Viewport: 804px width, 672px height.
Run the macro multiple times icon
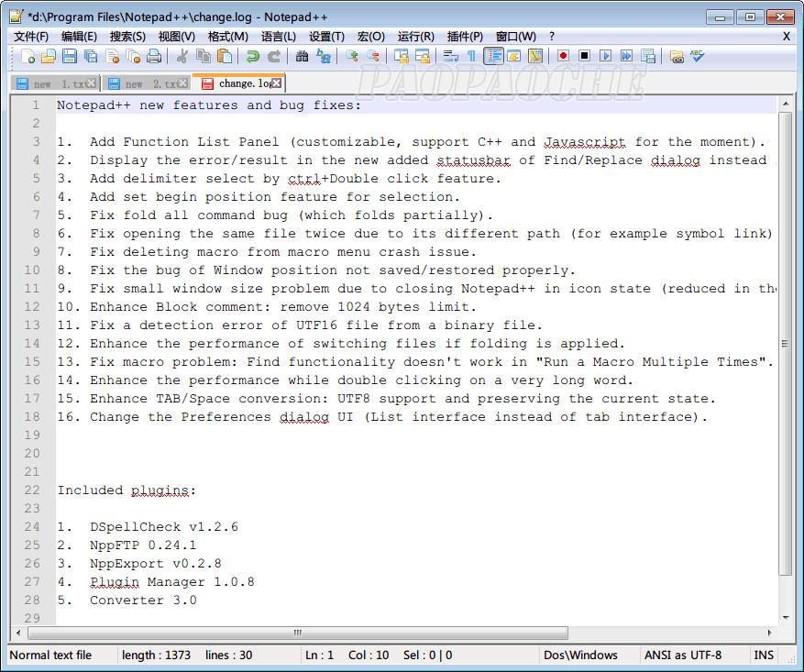coord(626,56)
